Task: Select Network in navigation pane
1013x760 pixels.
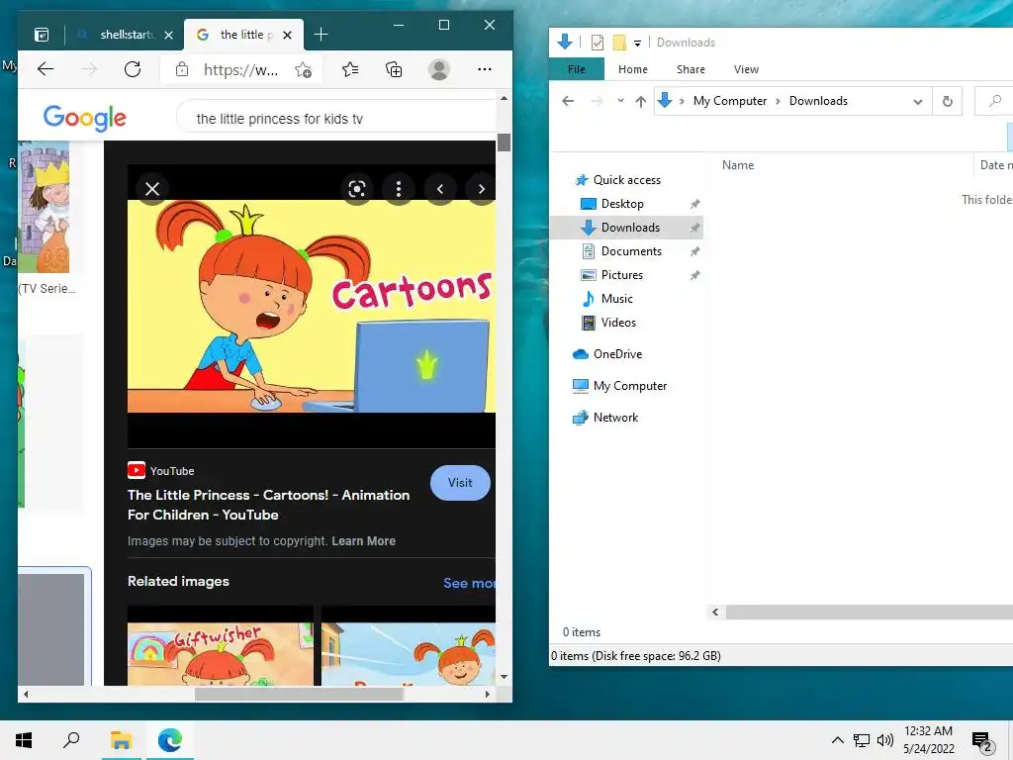Action: tap(615, 418)
